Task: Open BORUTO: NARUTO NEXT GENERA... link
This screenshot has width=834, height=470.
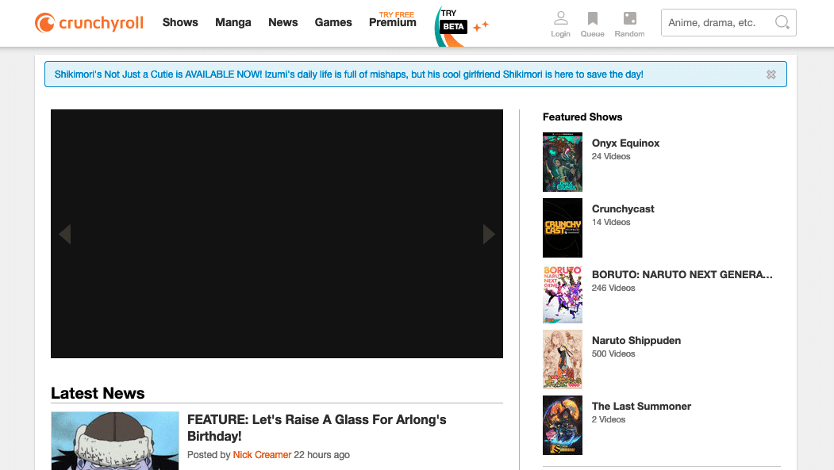Action: coord(682,274)
